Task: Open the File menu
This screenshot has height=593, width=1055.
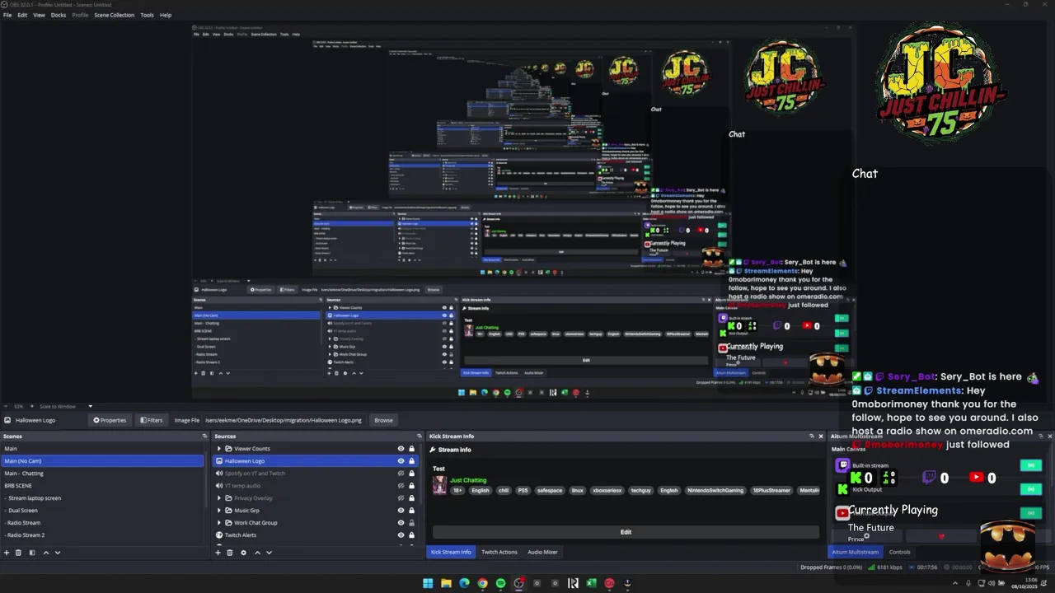Action: (x=7, y=15)
